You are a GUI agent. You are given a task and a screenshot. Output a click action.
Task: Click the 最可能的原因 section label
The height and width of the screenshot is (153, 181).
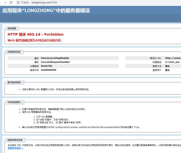click(14, 82)
